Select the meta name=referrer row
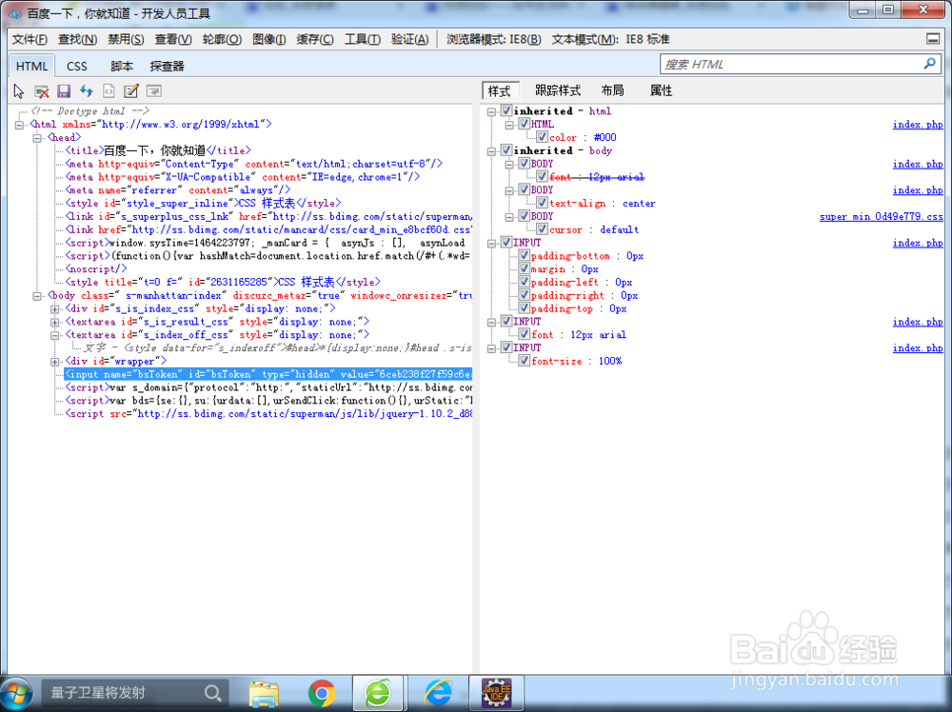The image size is (952, 712). (178, 190)
